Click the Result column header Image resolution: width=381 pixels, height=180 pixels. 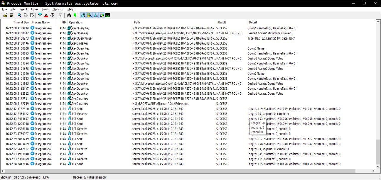click(222, 22)
